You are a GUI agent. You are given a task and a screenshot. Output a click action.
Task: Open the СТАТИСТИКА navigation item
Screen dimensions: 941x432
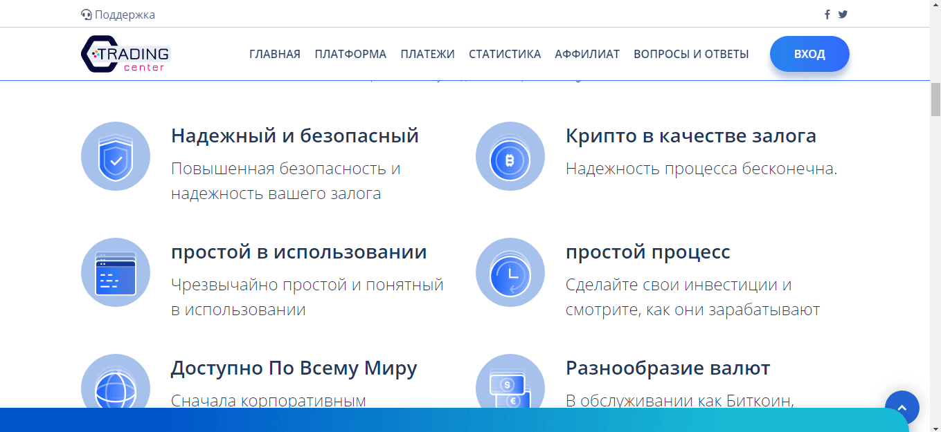(x=505, y=54)
